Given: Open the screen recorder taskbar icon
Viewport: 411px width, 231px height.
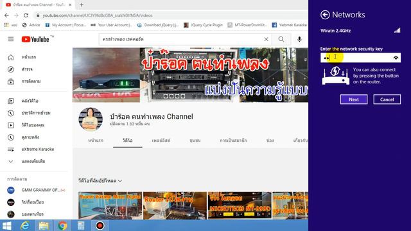Looking at the screenshot, I should 100,225.
